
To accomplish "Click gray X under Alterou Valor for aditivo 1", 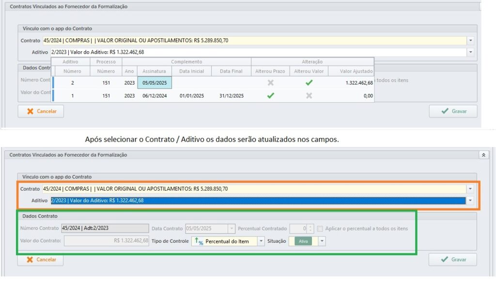I will click(309, 96).
